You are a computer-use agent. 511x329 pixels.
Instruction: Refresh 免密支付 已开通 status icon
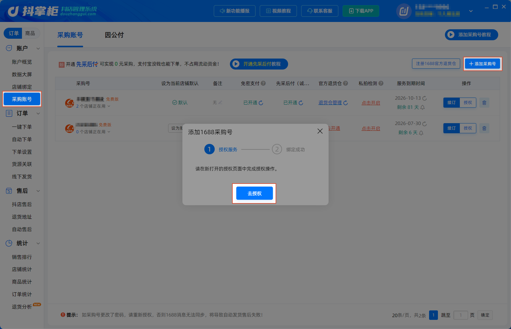(261, 103)
